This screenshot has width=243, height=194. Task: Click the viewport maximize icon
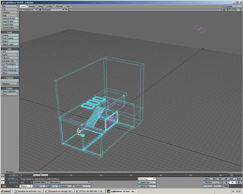[239, 10]
